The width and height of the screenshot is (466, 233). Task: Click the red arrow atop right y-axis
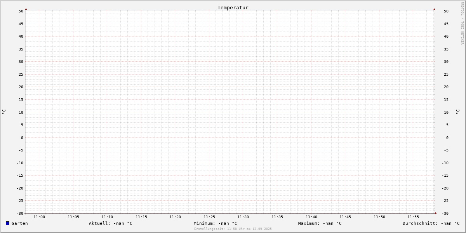[x=434, y=9]
